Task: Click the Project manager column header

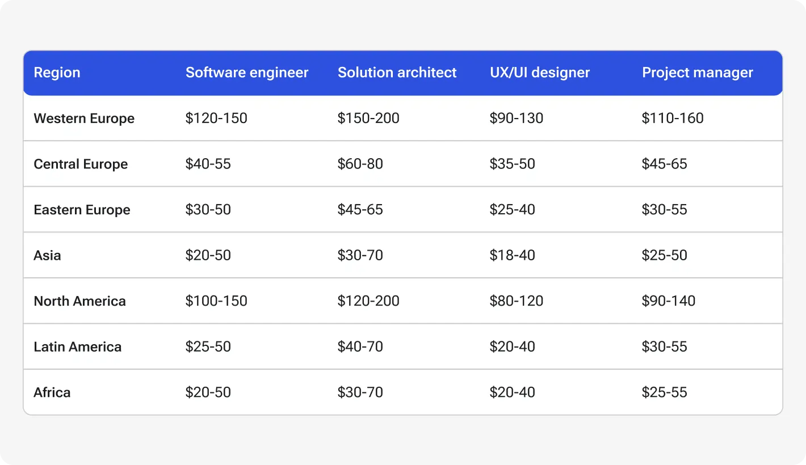Action: click(x=698, y=73)
